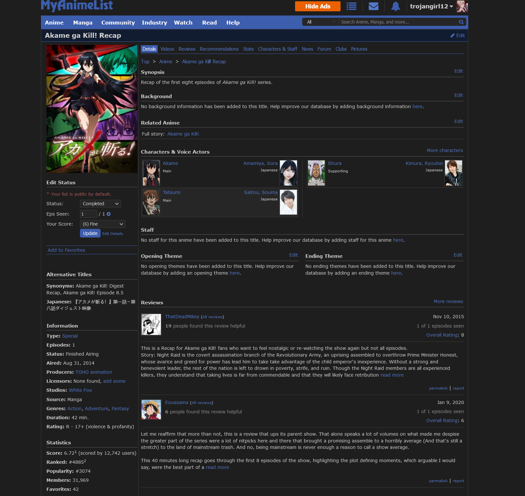Select the Details tab
The image size is (525, 496).
[149, 49]
